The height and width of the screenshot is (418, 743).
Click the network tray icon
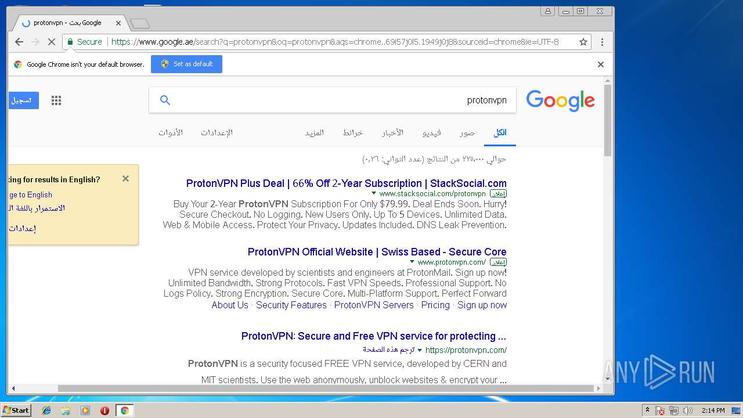pos(674,410)
